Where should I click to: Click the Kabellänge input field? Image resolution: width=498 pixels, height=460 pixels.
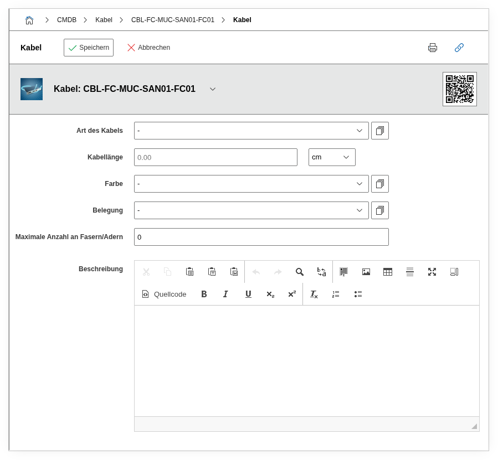coord(215,157)
